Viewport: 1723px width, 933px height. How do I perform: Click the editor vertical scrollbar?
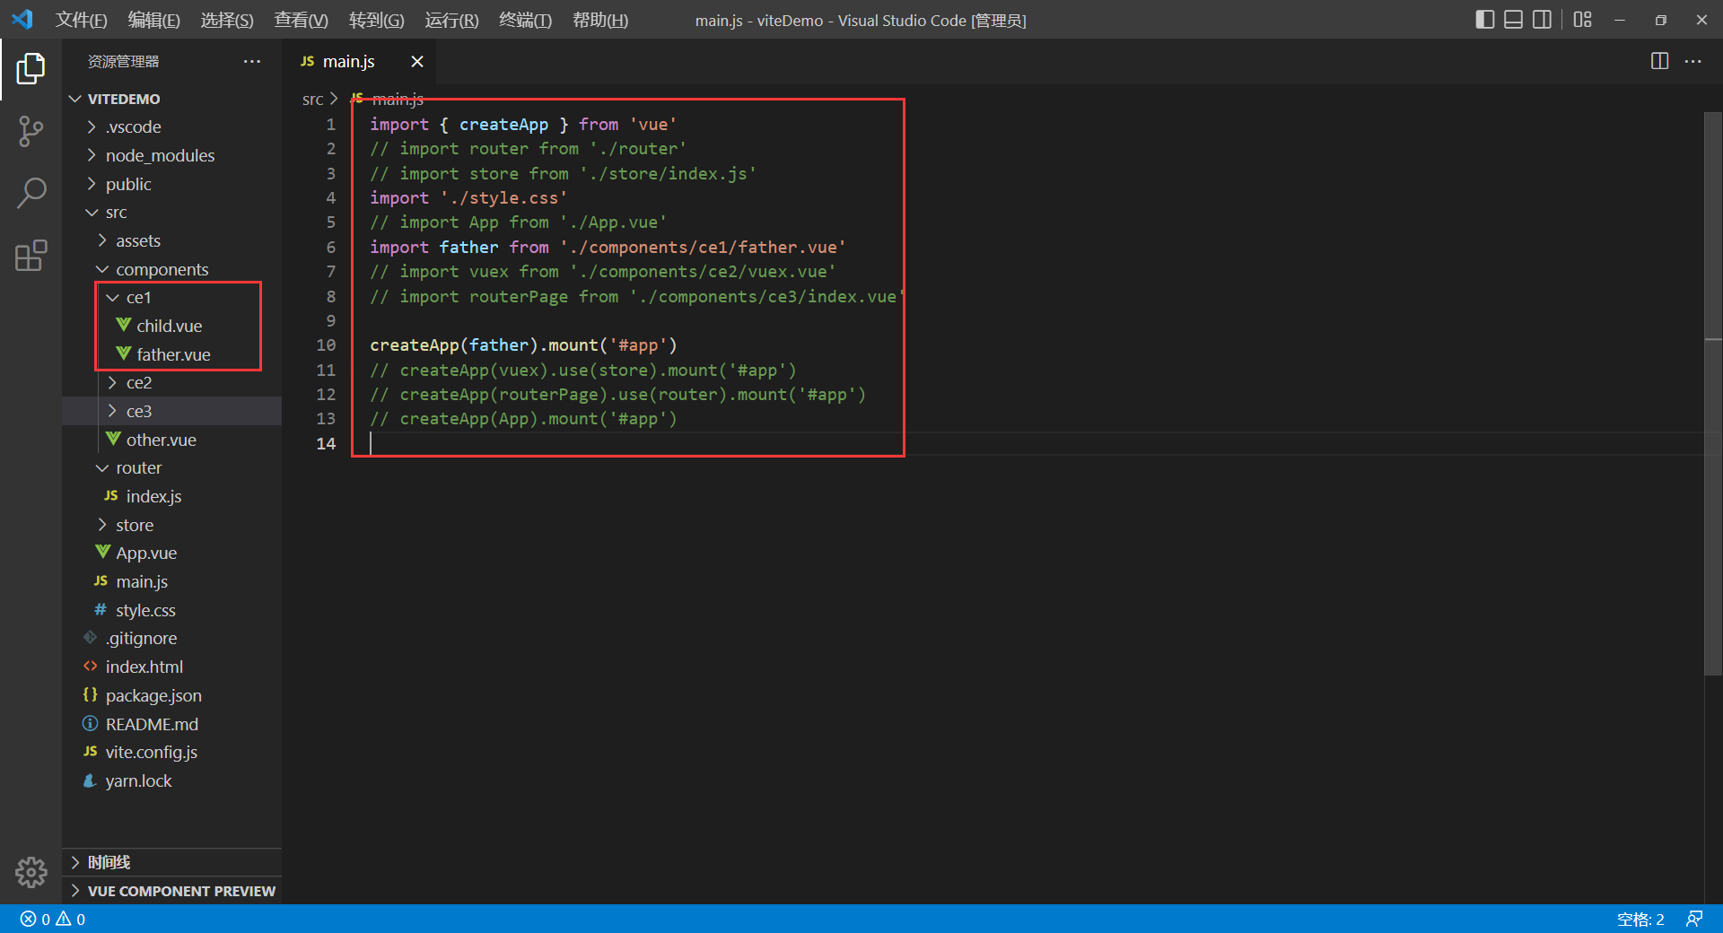1713,393
